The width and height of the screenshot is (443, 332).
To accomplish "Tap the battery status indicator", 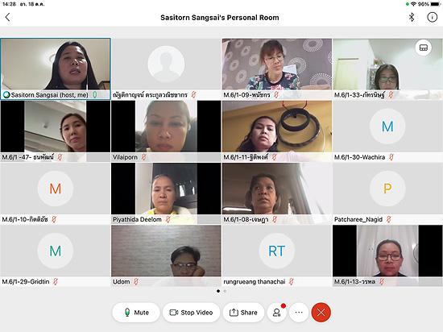I will (436, 4).
